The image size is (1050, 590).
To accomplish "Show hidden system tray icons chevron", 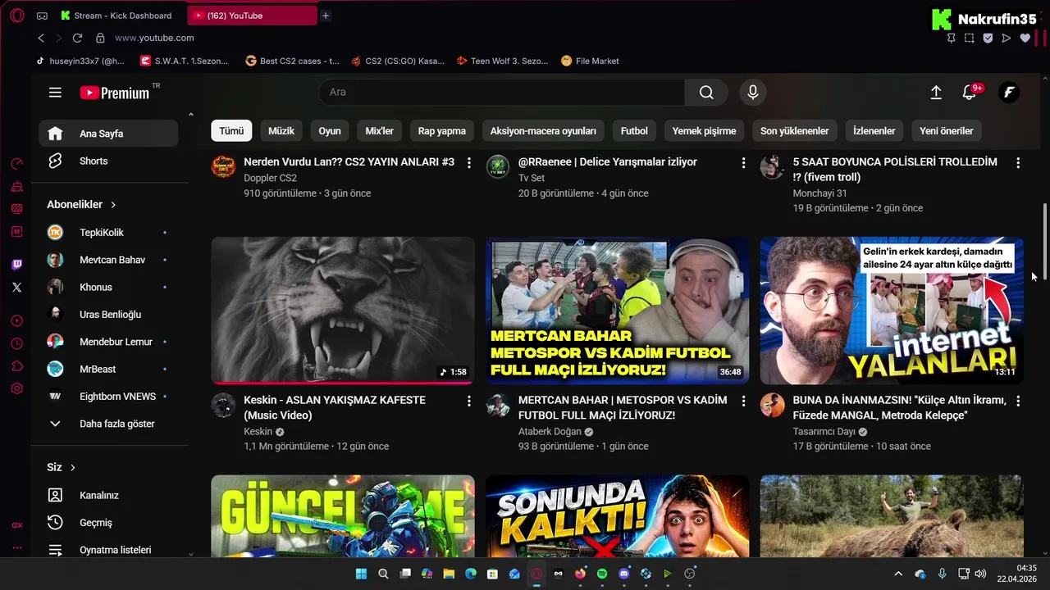I will pos(898,574).
